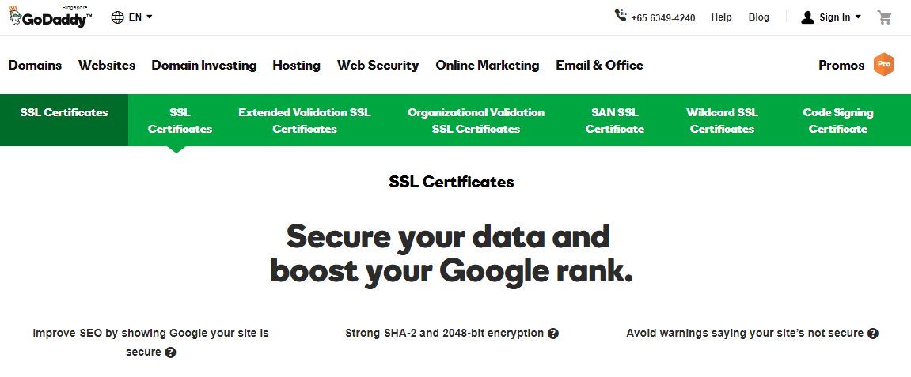Click the GoDaddy logo
The width and height of the screenshot is (911, 377).
51,17
